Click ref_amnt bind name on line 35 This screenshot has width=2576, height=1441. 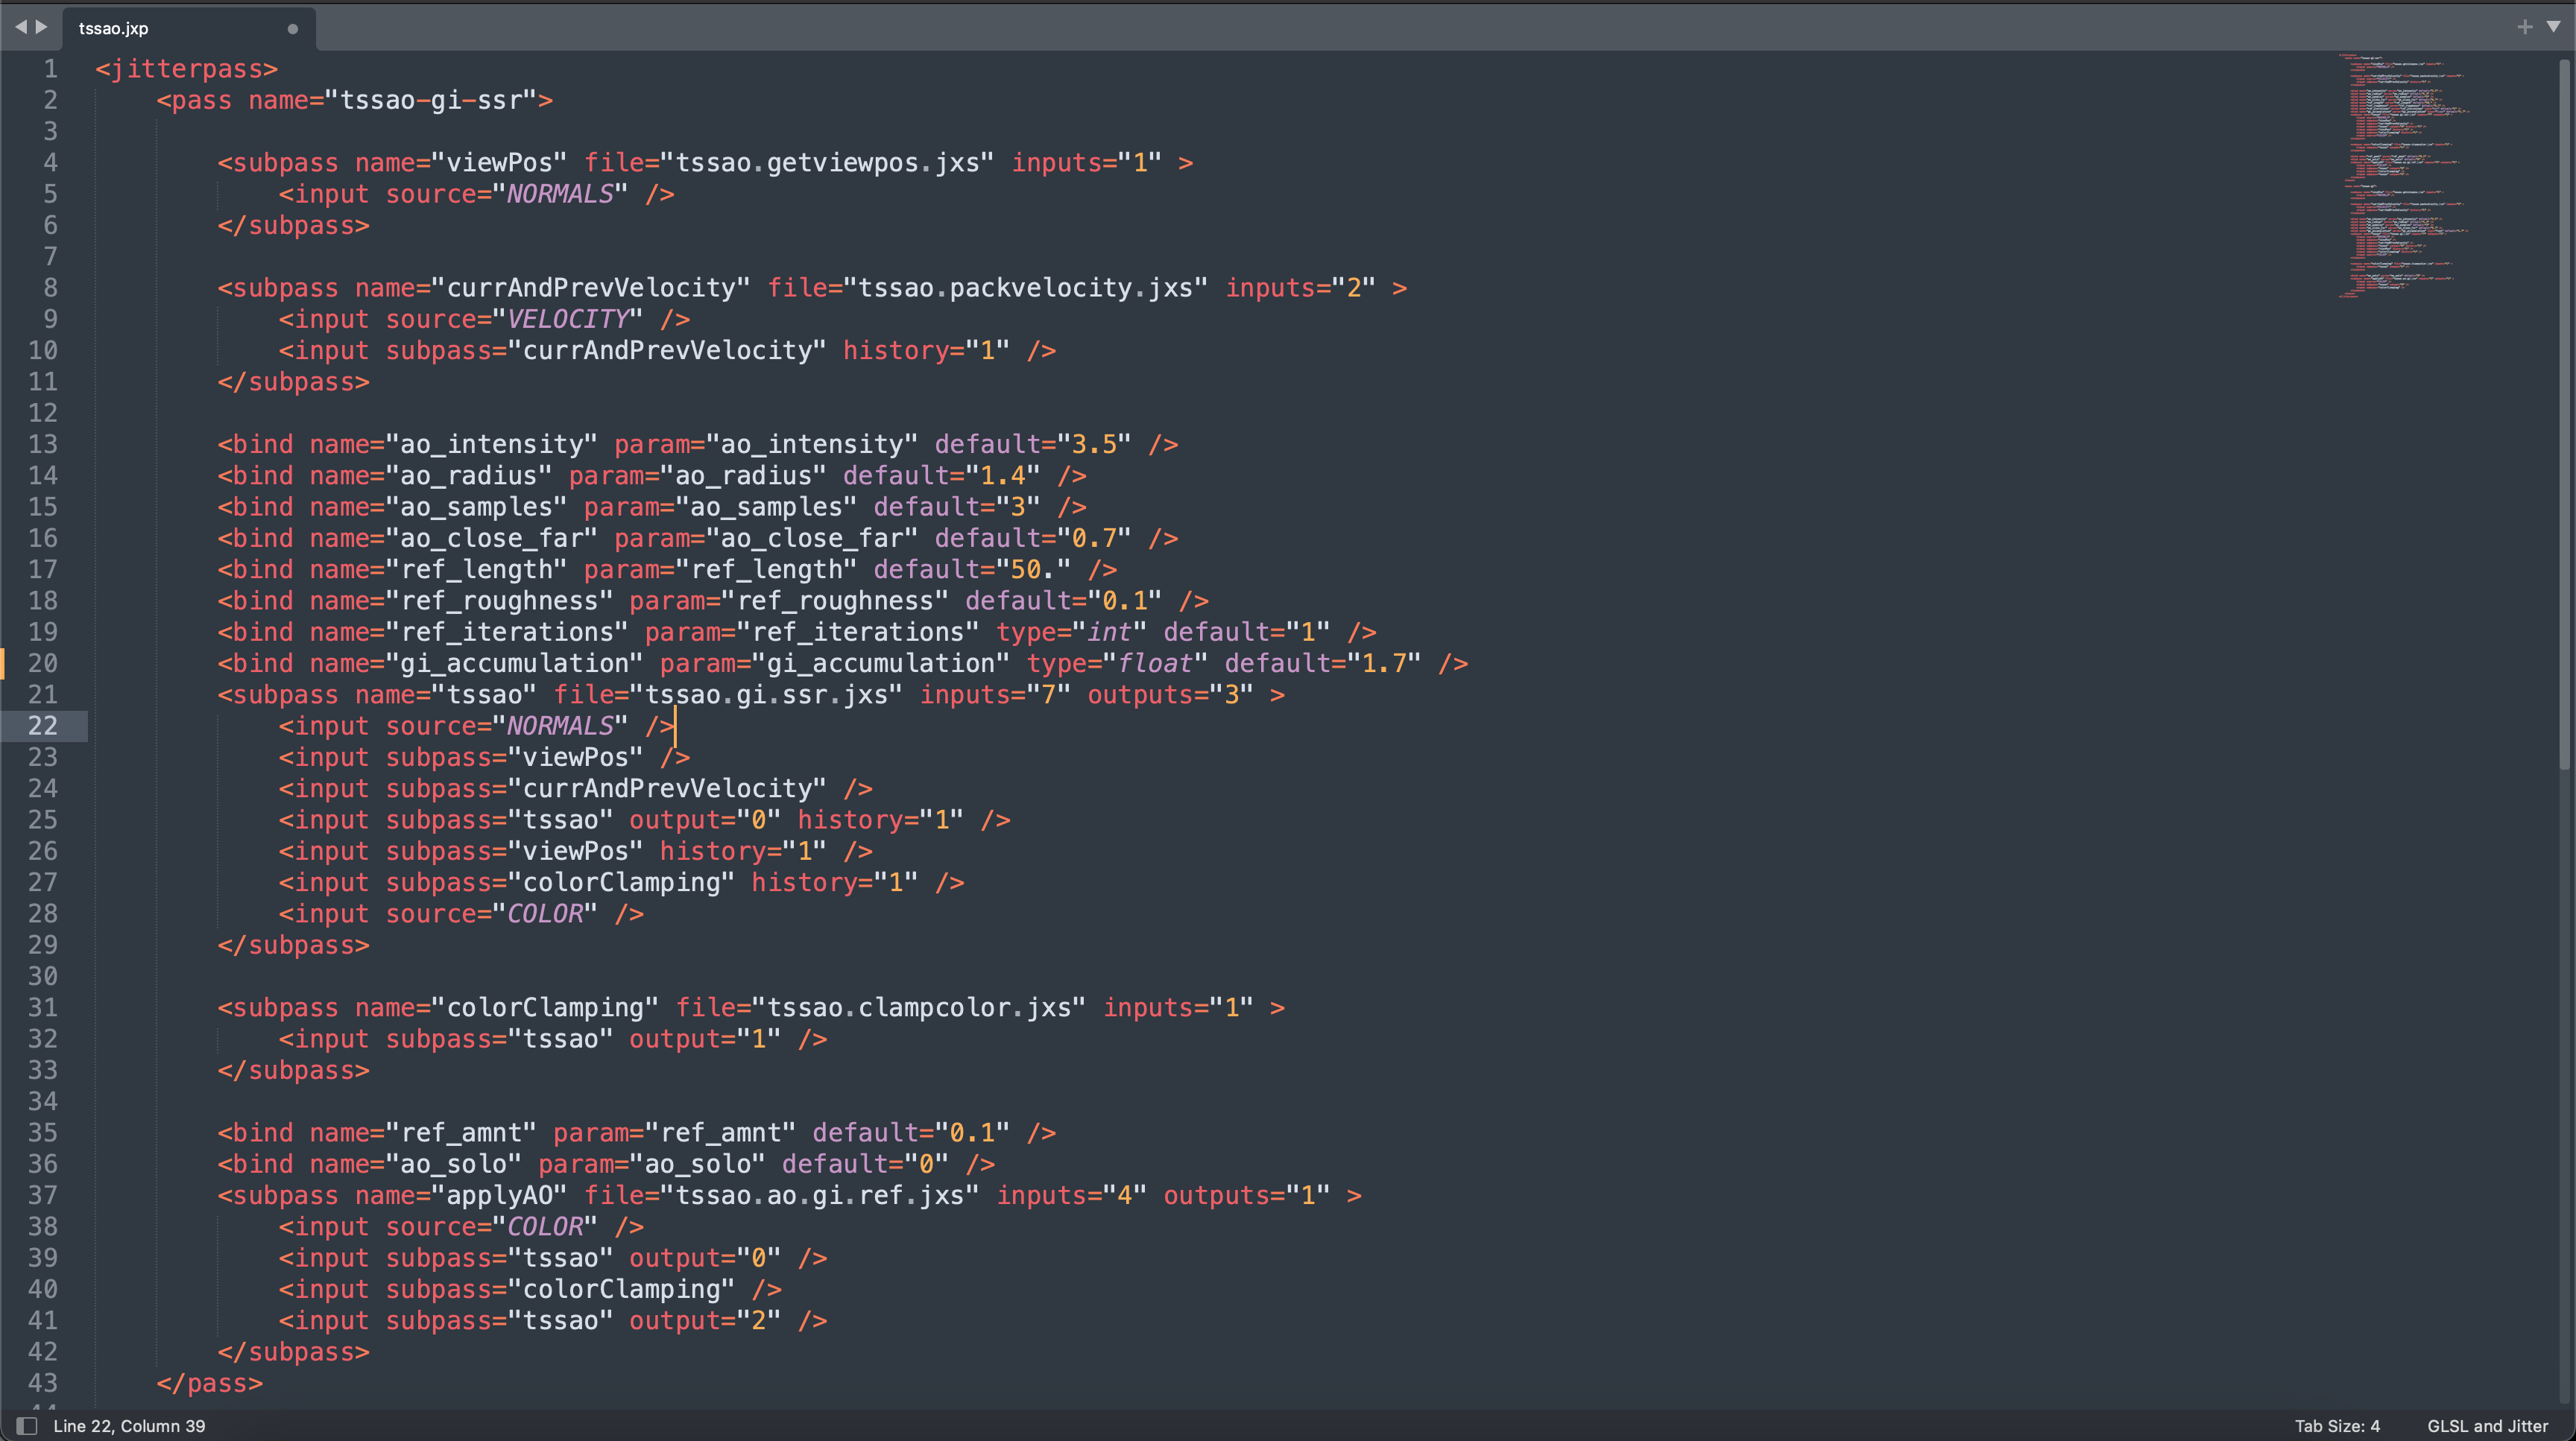pyautogui.click(x=461, y=1133)
